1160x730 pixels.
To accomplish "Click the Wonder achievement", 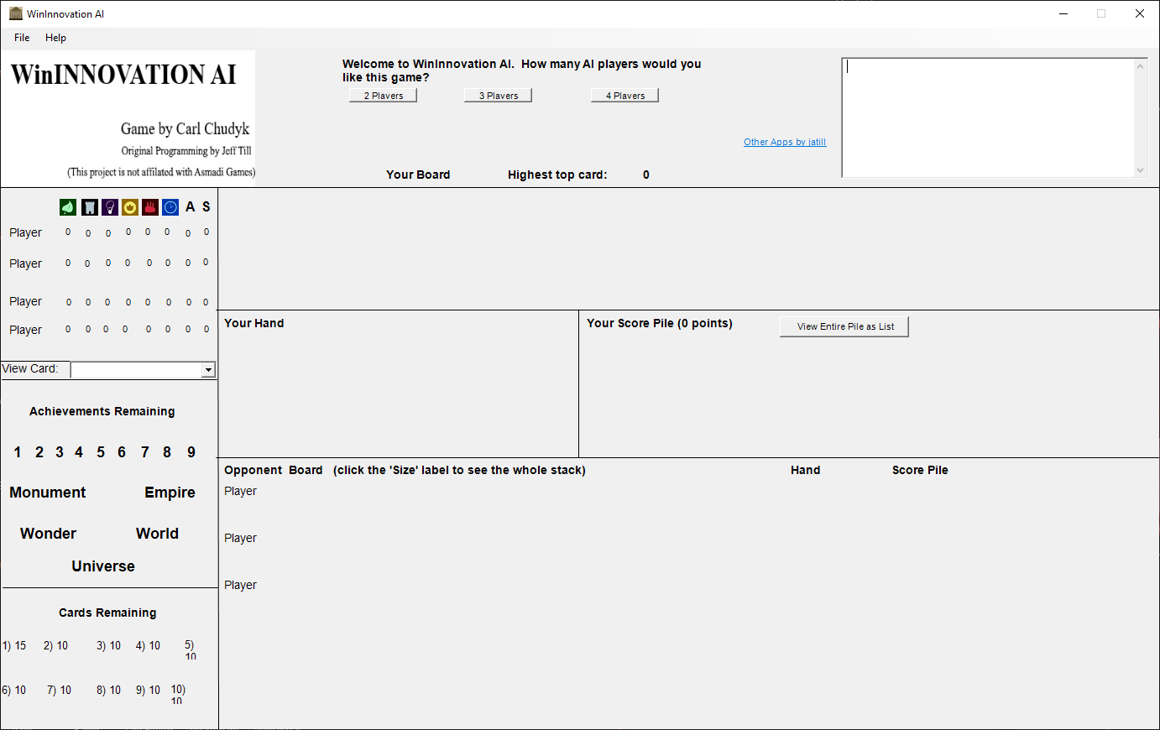I will coord(49,534).
